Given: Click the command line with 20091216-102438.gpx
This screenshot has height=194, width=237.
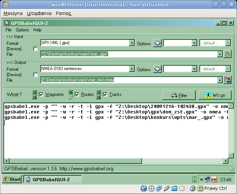Looking at the screenshot, I should tap(116, 106).
